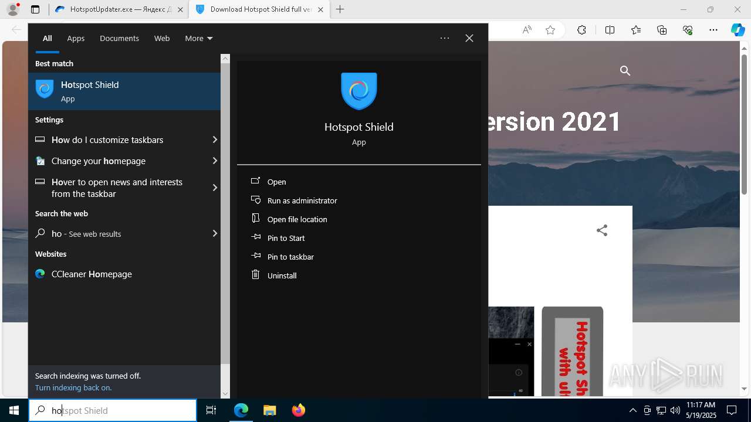
Task: Click the network tray icon
Action: pyautogui.click(x=661, y=410)
